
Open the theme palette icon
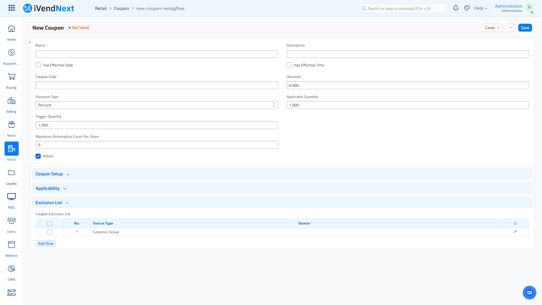(467, 8)
